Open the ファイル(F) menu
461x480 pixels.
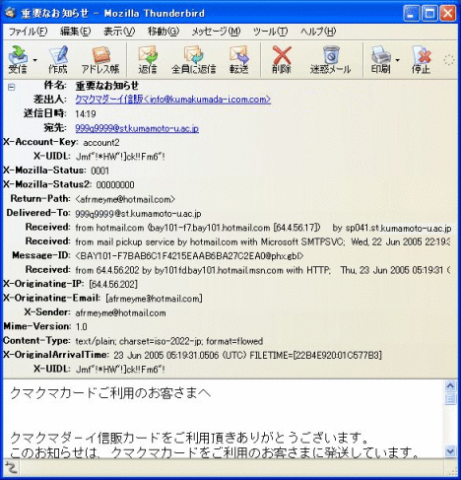pos(28,32)
